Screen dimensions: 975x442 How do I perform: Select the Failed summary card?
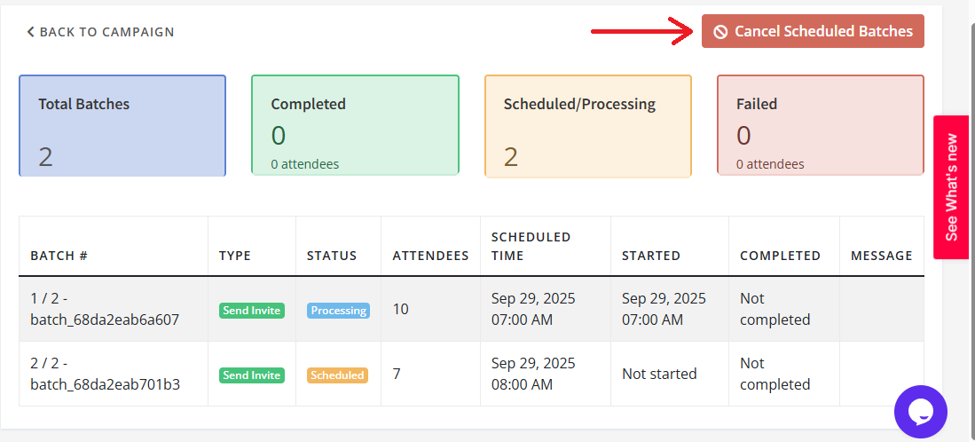(820, 125)
